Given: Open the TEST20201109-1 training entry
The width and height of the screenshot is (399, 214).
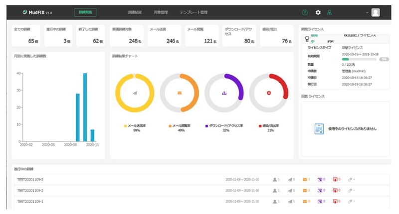Looking at the screenshot, I should tap(30, 202).
